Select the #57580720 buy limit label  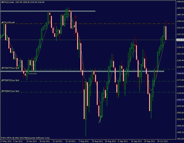10,80
